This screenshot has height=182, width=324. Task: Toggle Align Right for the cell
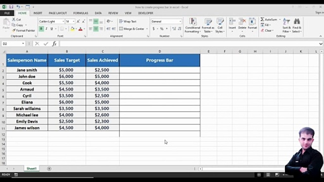[x=101, y=29]
